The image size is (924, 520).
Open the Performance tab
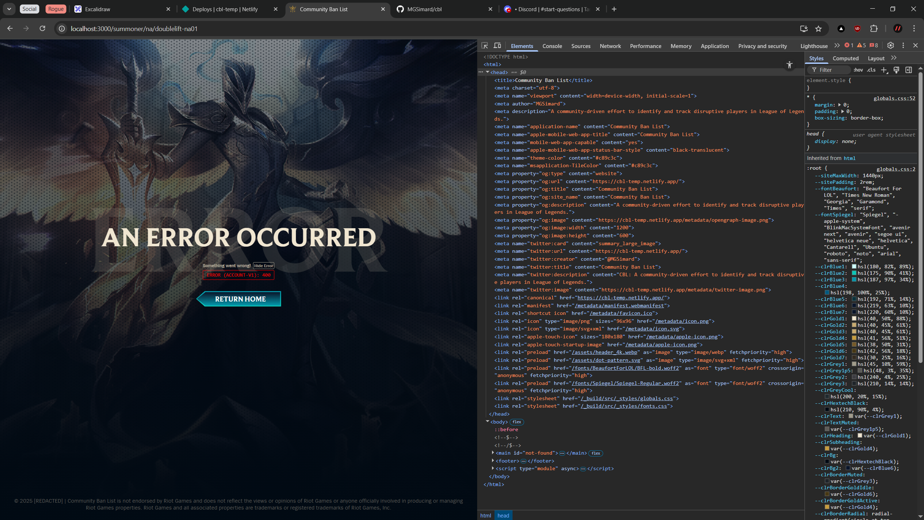pos(646,46)
